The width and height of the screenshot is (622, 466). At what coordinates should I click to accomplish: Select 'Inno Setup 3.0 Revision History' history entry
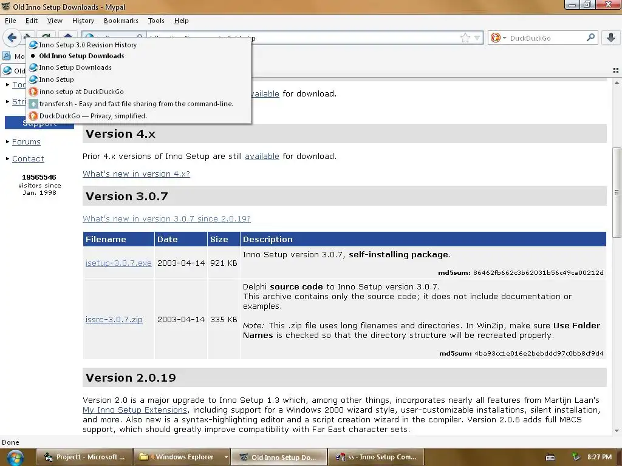point(139,45)
